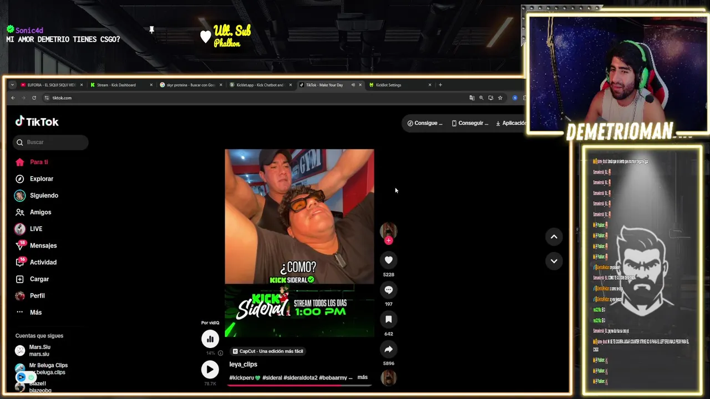Open followed account Mr Beluga Clips

click(x=42, y=369)
